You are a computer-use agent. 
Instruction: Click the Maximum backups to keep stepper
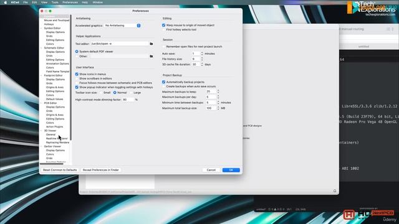tap(218, 91)
